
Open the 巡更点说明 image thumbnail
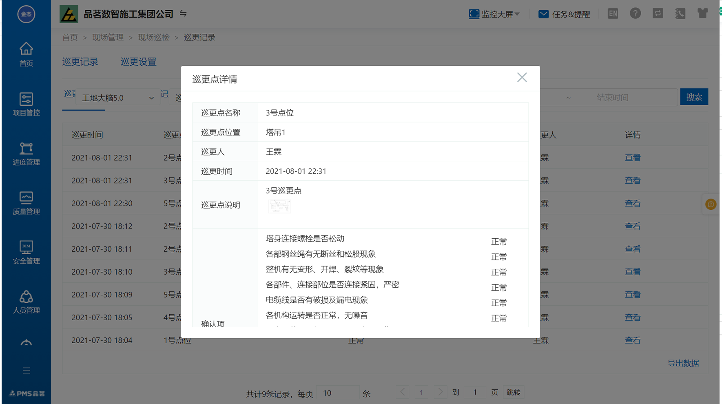[x=280, y=206]
